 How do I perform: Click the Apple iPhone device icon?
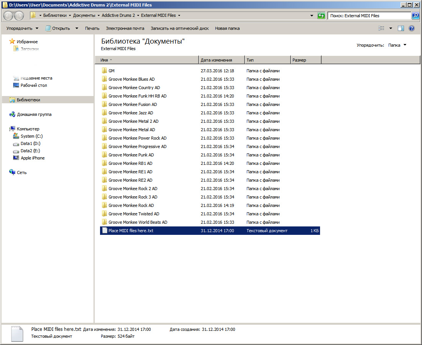pyautogui.click(x=16, y=158)
